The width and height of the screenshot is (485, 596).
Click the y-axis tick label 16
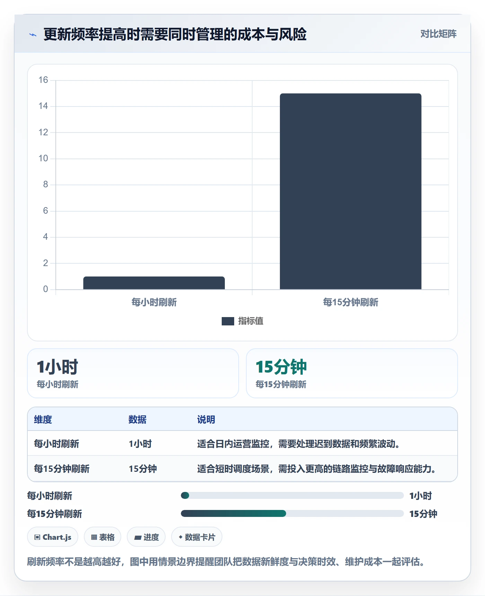[x=43, y=80]
